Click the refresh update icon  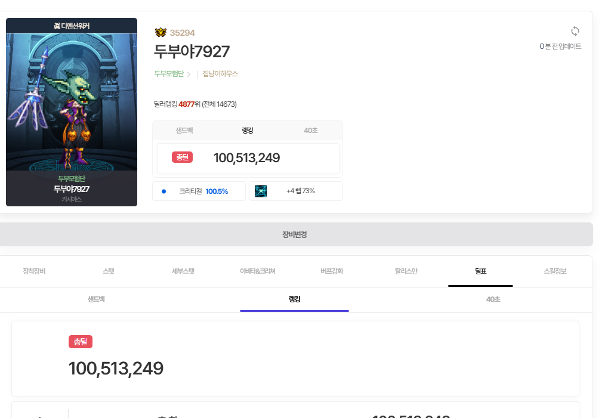pyautogui.click(x=575, y=31)
